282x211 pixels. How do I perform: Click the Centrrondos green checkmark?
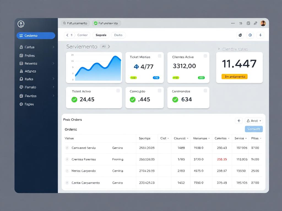175,99
